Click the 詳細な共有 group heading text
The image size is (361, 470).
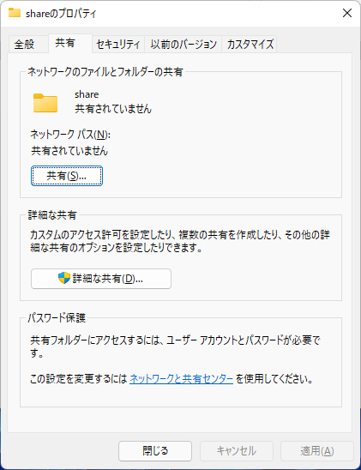pyautogui.click(x=52, y=215)
